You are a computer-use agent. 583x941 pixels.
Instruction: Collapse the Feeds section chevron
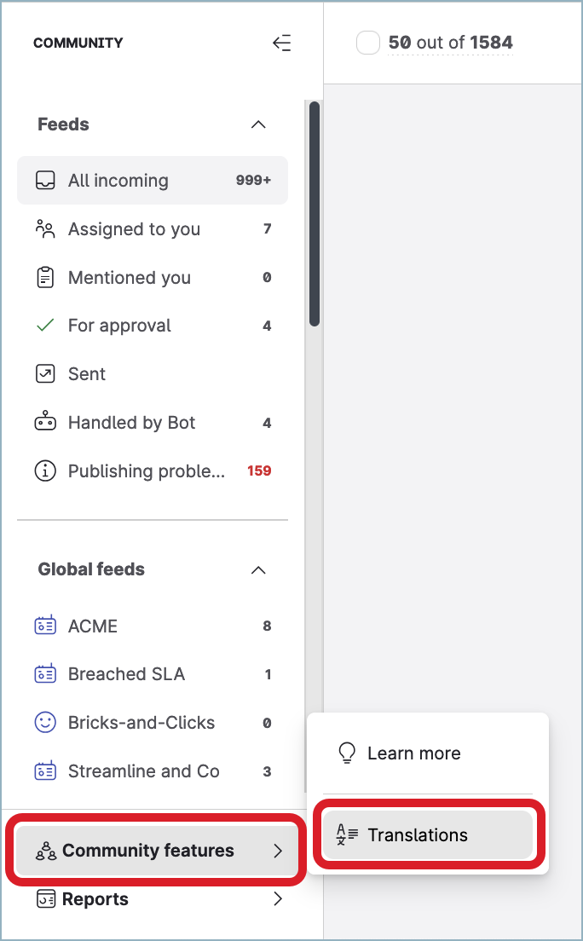click(x=258, y=124)
